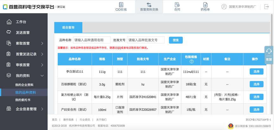Open CIO在线 icon in top navigation
274x130 pixels.
pyautogui.click(x=121, y=5)
